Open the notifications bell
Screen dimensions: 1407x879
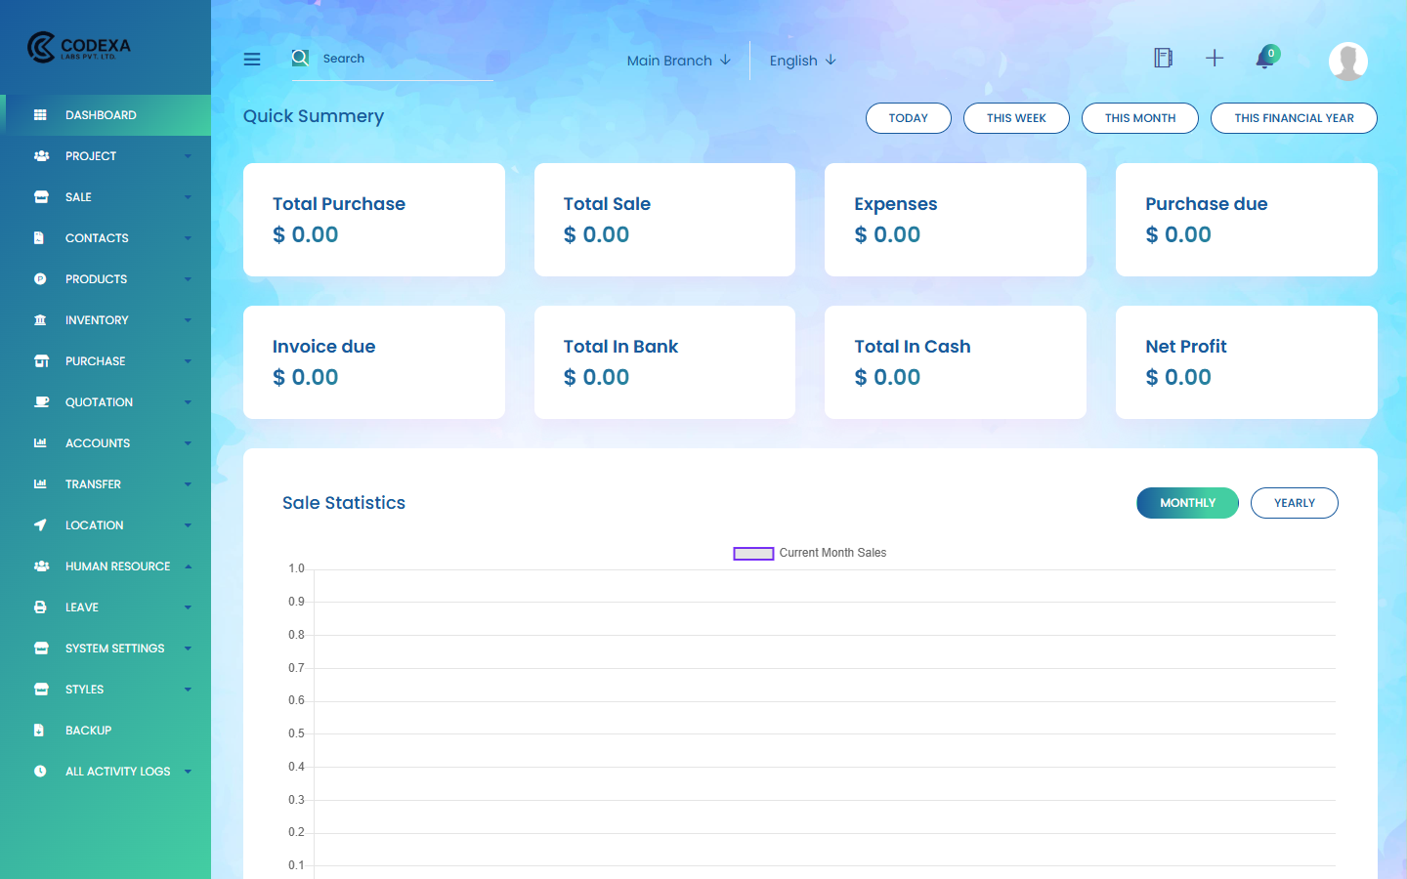pyautogui.click(x=1263, y=59)
